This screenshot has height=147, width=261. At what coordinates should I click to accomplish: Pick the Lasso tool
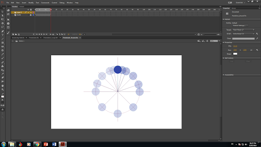[2, 27]
